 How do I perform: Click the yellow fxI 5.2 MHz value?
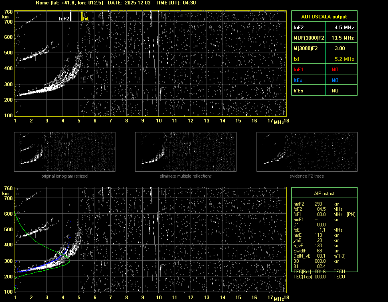tap(340, 59)
